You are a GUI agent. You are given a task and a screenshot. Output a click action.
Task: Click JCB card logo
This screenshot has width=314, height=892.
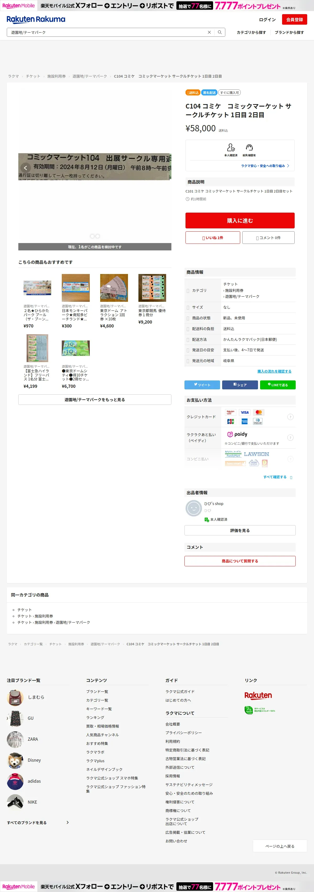point(231,421)
